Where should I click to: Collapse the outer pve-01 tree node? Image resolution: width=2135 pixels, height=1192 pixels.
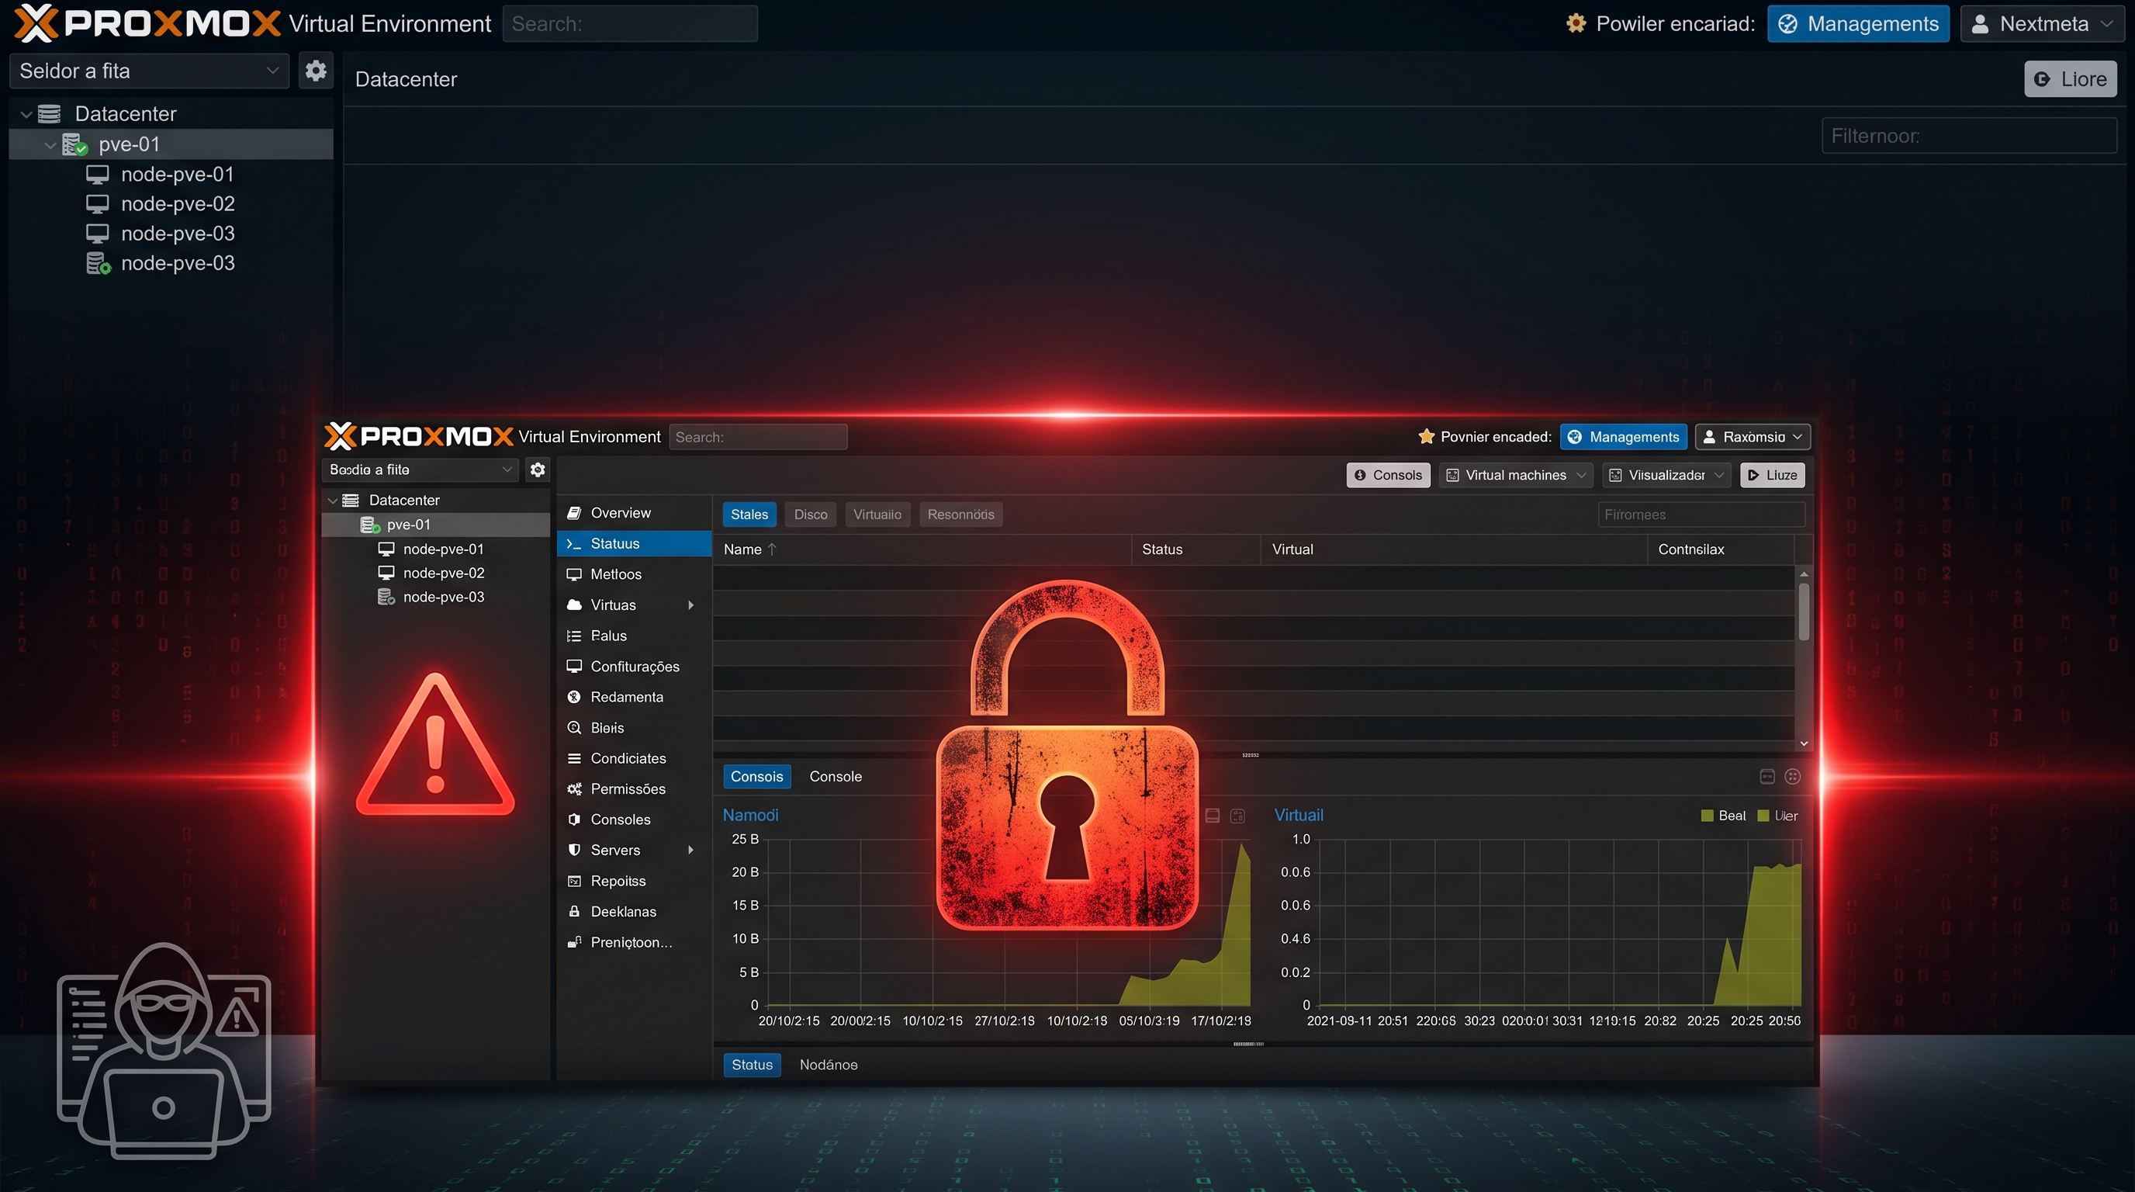pos(50,145)
